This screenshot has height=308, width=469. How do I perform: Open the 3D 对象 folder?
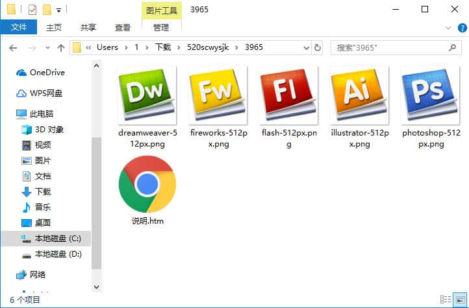(x=43, y=130)
